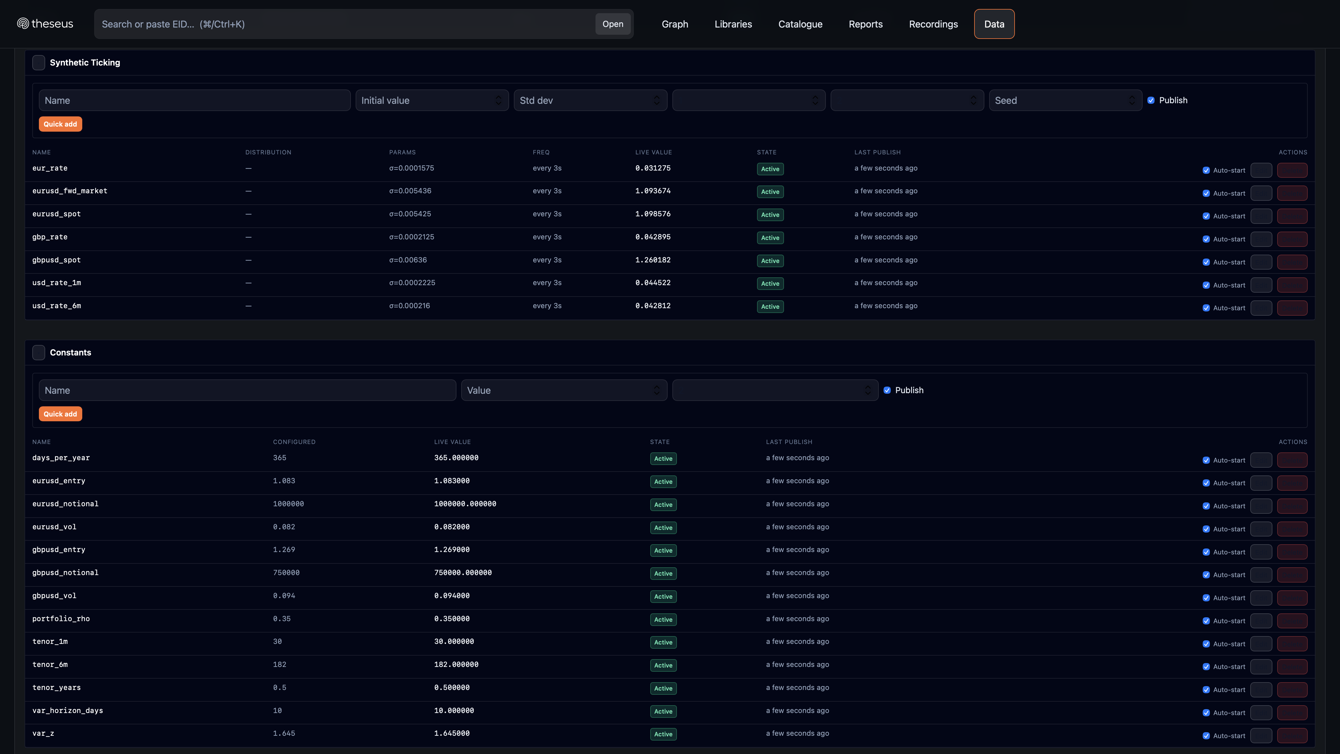Click live value 0.082000

click(452, 527)
